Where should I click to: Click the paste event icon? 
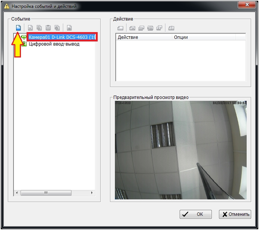tap(48, 28)
